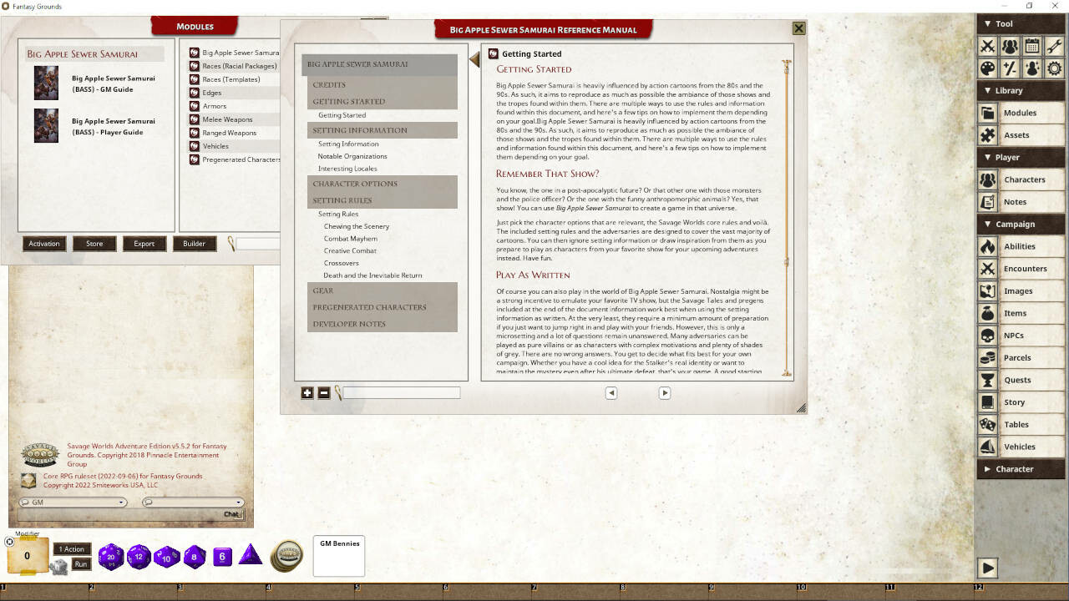1069x601 pixels.
Task: Open the Effects tool
Action: (1032, 67)
